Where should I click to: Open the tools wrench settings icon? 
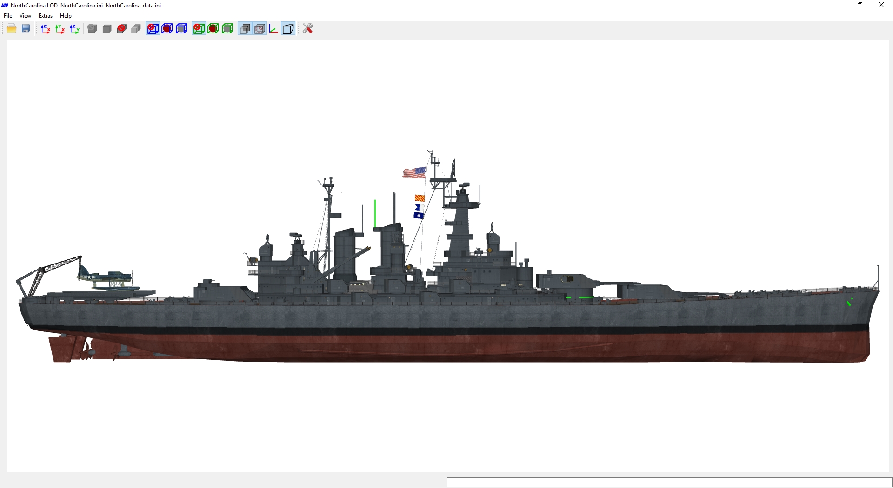[308, 29]
